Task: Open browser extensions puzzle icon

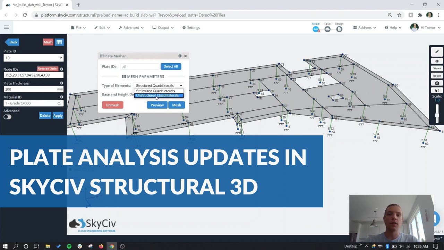Action: (x=420, y=15)
